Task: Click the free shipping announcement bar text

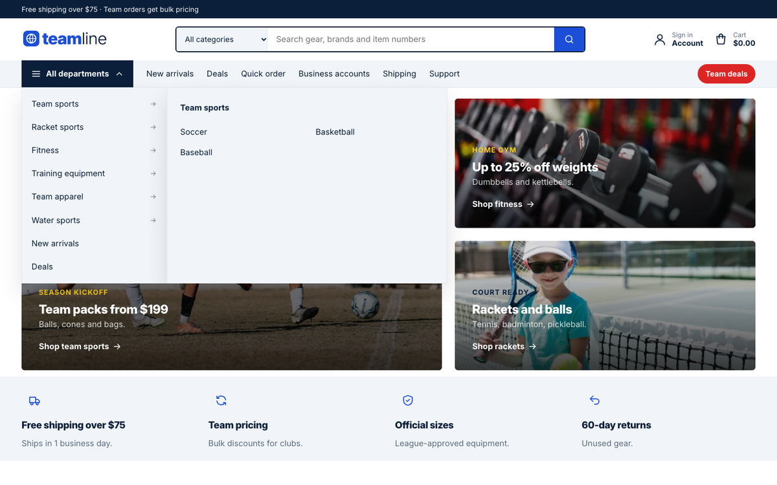Action: 110,10
